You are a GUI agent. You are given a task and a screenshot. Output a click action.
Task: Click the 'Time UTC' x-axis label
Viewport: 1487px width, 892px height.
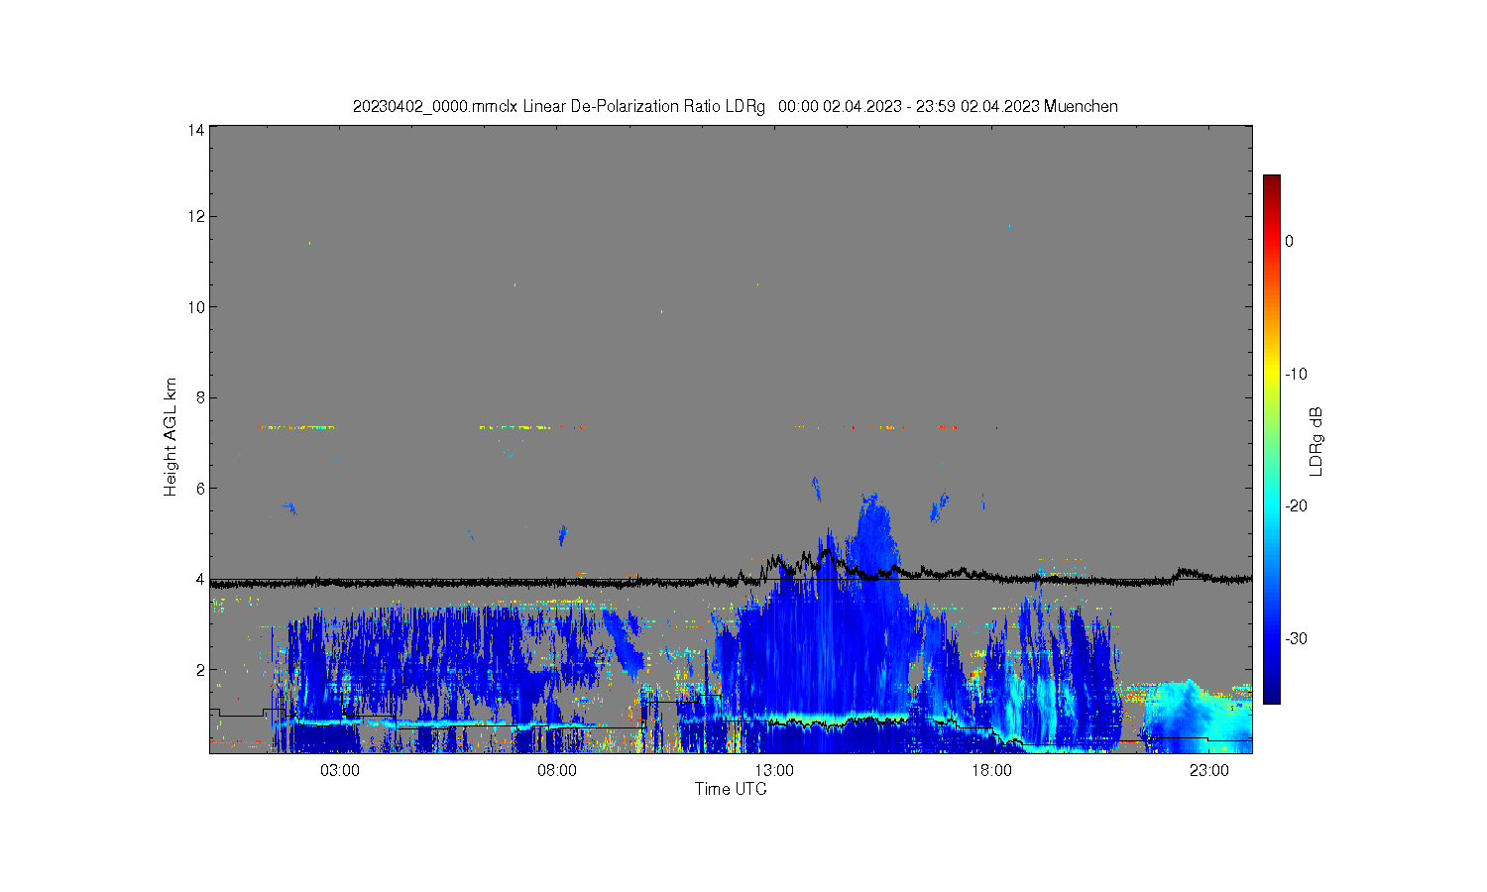pyautogui.click(x=731, y=789)
